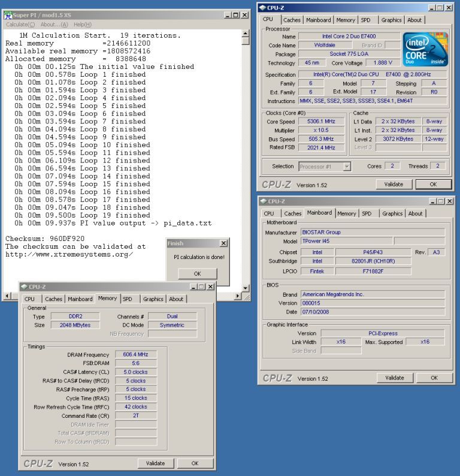The width and height of the screenshot is (460, 476).
Task: Click the Southbridge 82801JR (ICH10R) field
Action: click(x=373, y=261)
